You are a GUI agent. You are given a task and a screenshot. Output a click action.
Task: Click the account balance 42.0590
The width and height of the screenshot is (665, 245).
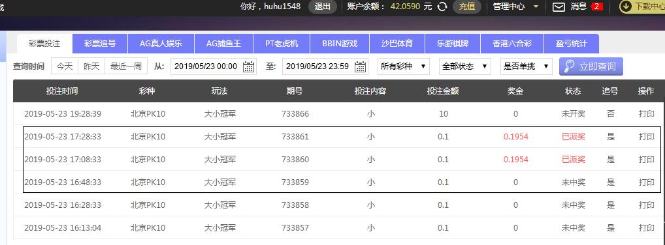pyautogui.click(x=406, y=7)
